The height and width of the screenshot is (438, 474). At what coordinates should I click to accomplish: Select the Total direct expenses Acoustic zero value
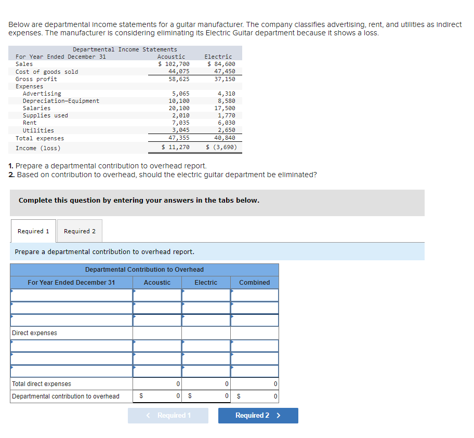157,383
